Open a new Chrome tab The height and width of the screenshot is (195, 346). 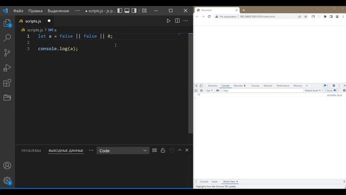click(x=244, y=10)
